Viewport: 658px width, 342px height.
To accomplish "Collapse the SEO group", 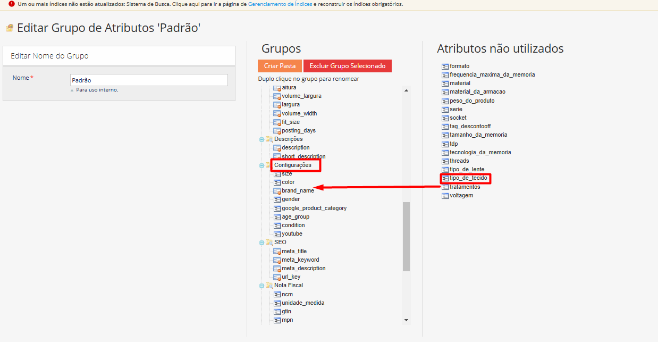I will click(261, 243).
